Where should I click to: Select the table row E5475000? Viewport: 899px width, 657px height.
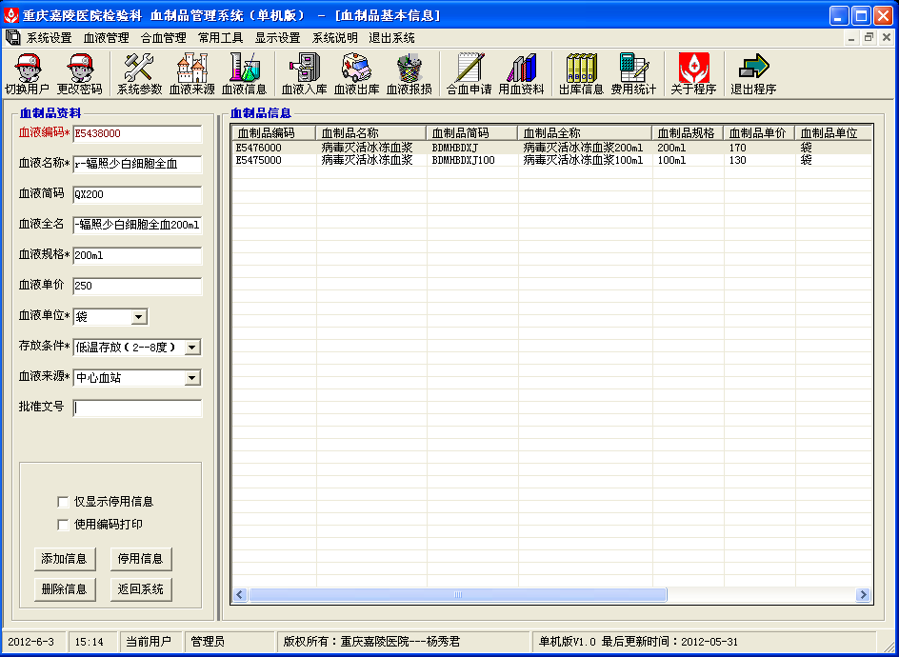(x=552, y=160)
